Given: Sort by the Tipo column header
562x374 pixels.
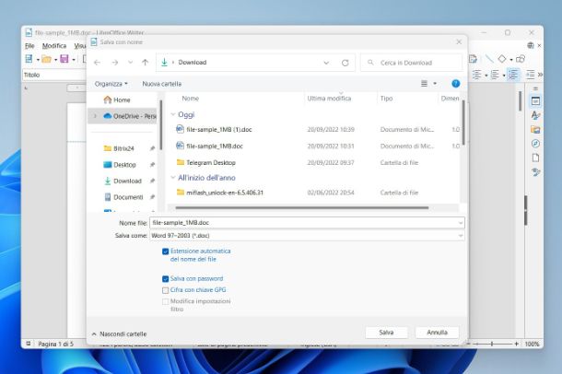Looking at the screenshot, I should (386, 99).
